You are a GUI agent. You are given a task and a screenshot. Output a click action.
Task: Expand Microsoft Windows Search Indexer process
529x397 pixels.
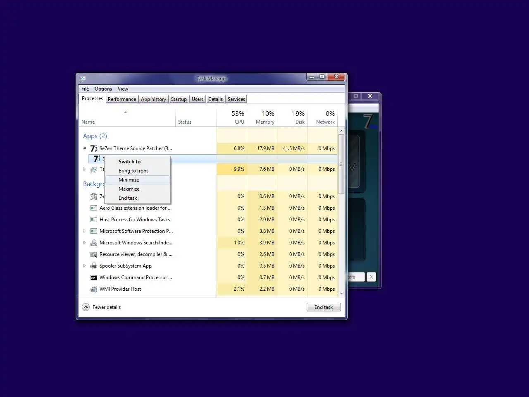(x=85, y=243)
